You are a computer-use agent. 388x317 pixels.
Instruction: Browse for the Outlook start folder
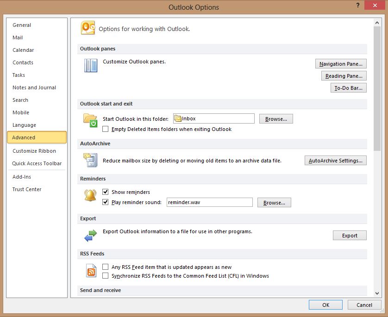(x=276, y=119)
